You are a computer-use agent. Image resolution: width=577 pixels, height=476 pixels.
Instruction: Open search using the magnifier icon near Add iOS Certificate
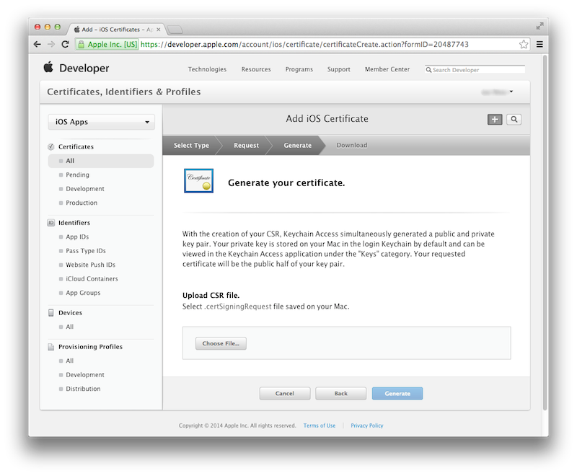[x=514, y=119]
